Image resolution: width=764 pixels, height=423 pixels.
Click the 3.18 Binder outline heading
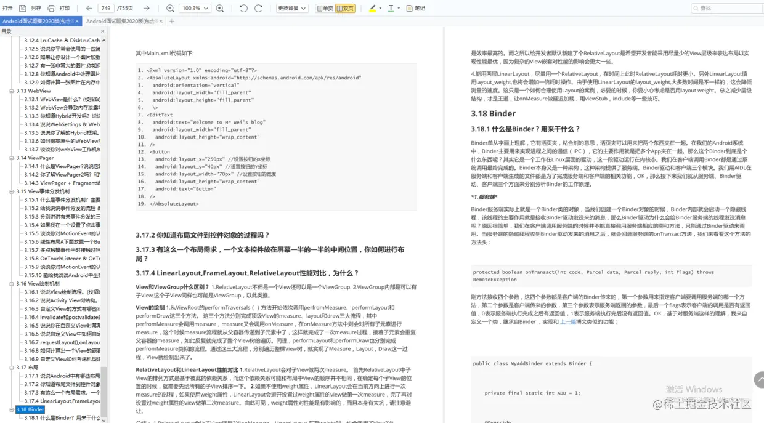(30, 409)
